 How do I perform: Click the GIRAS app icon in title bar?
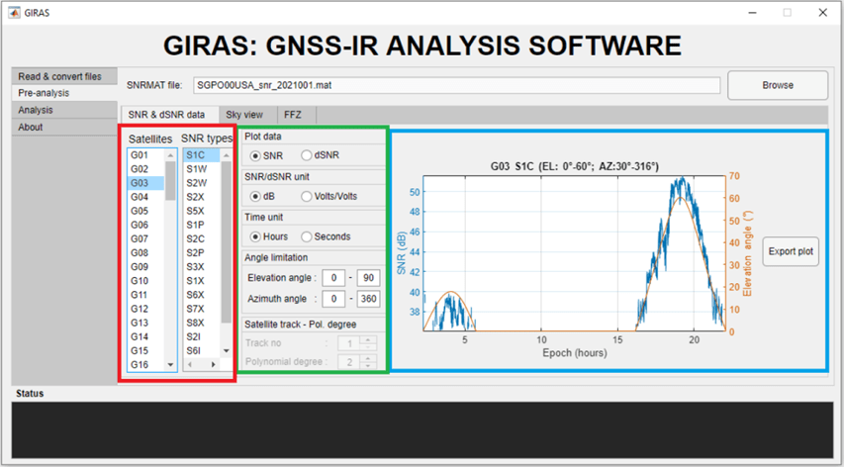point(15,13)
